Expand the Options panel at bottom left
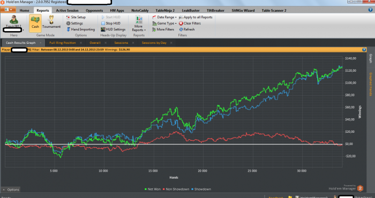 tap(11, 189)
